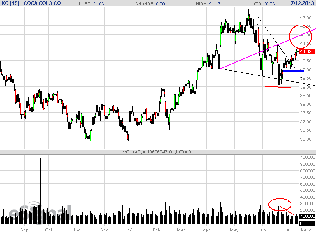Click the tall late-September volume spike bar
This screenshot has height=233, width=316.
tap(41, 190)
